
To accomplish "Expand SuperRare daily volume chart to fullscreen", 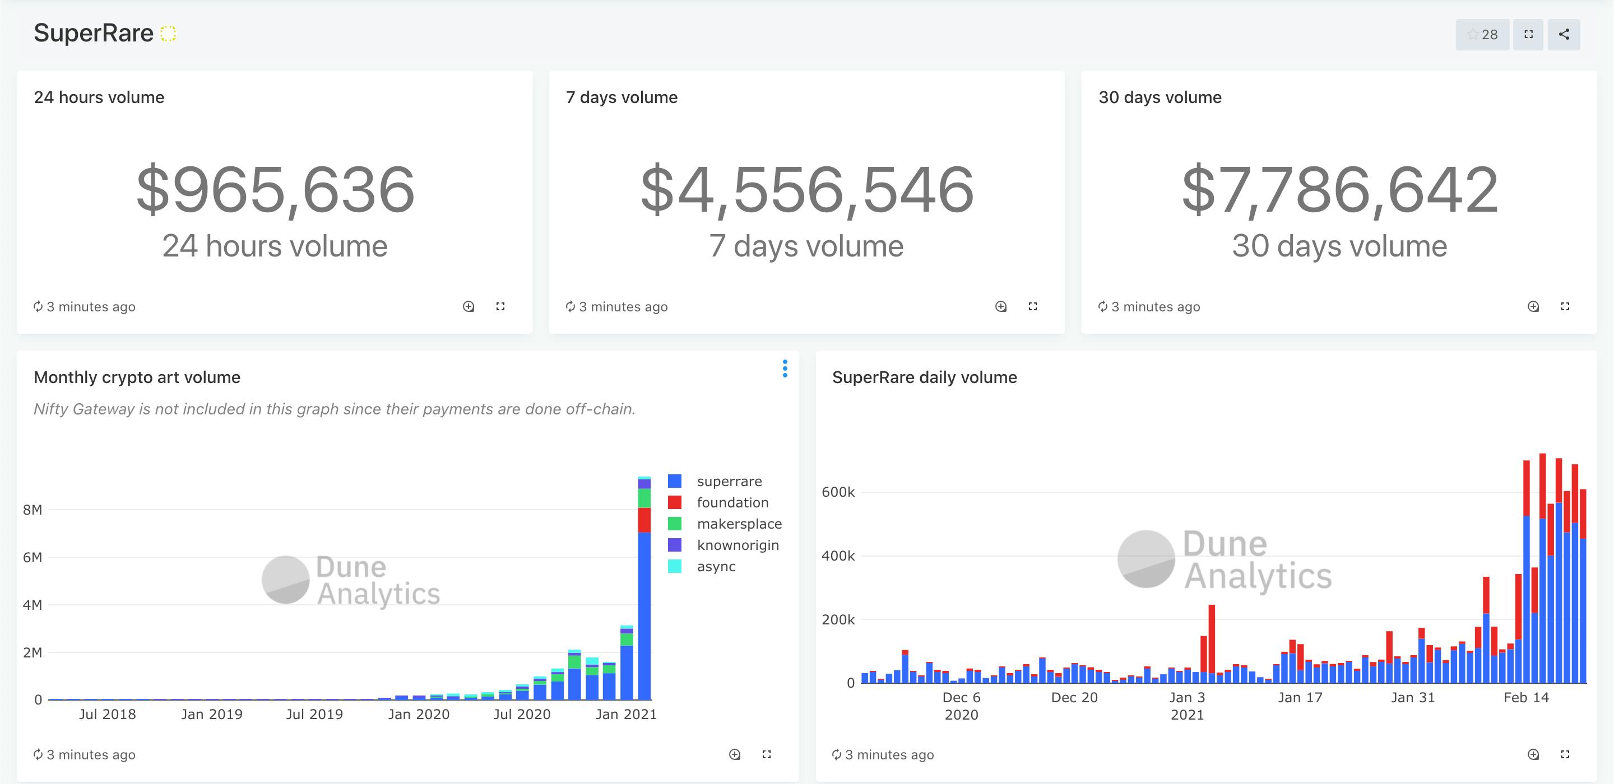I will (x=1565, y=754).
